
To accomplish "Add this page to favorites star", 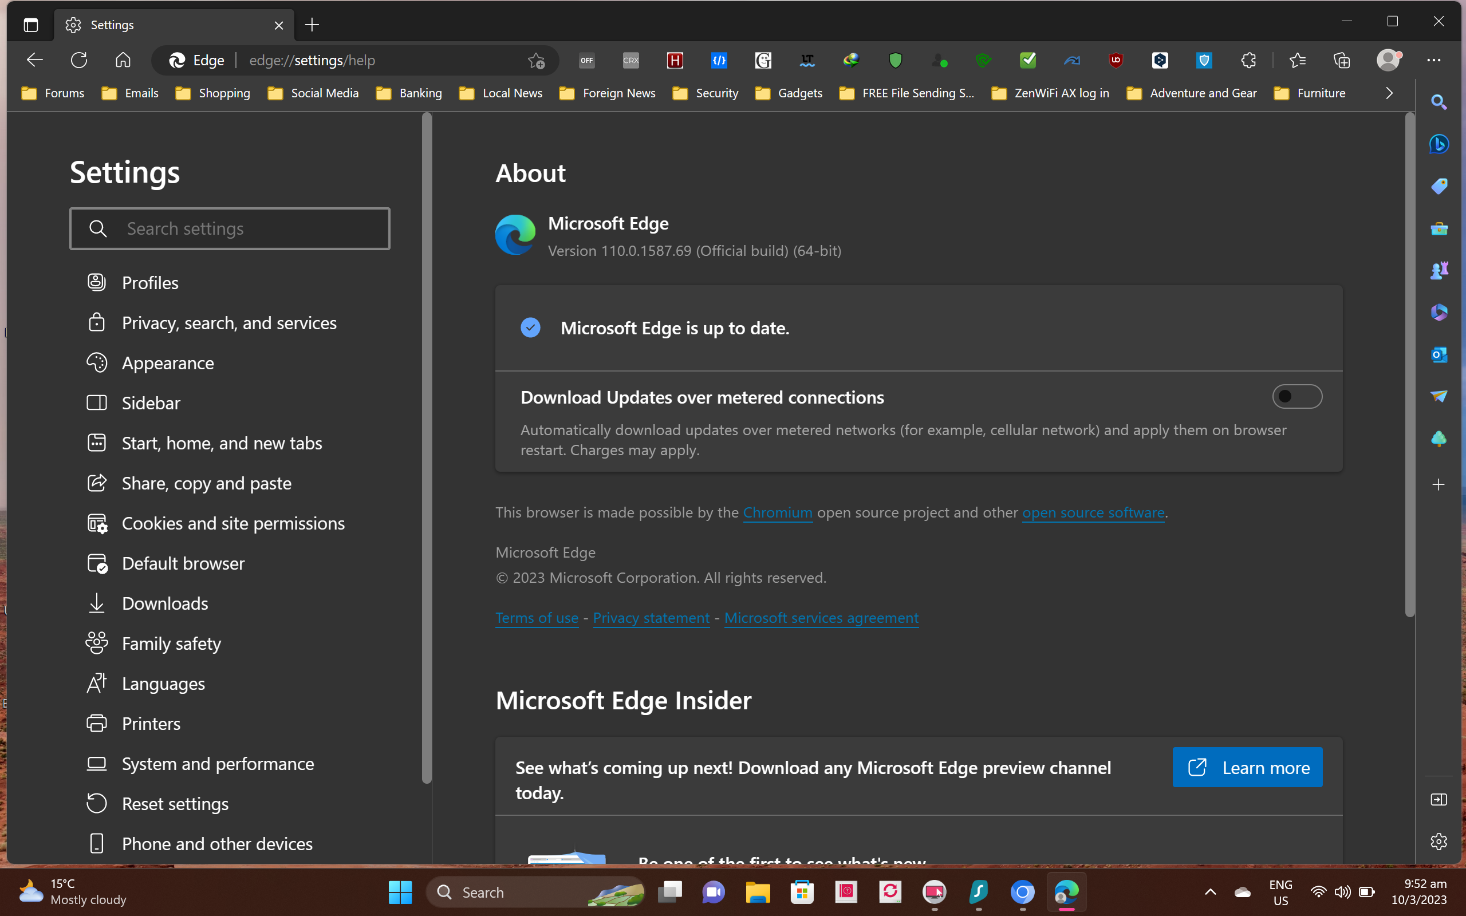I will point(536,60).
